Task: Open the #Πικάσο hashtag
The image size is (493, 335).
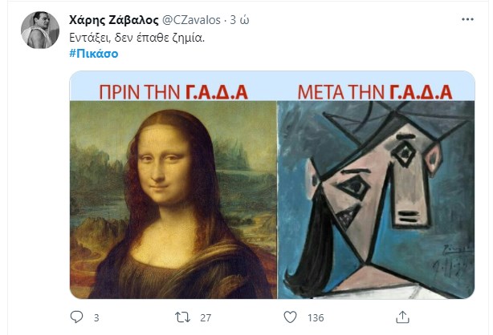Action: tap(94, 54)
